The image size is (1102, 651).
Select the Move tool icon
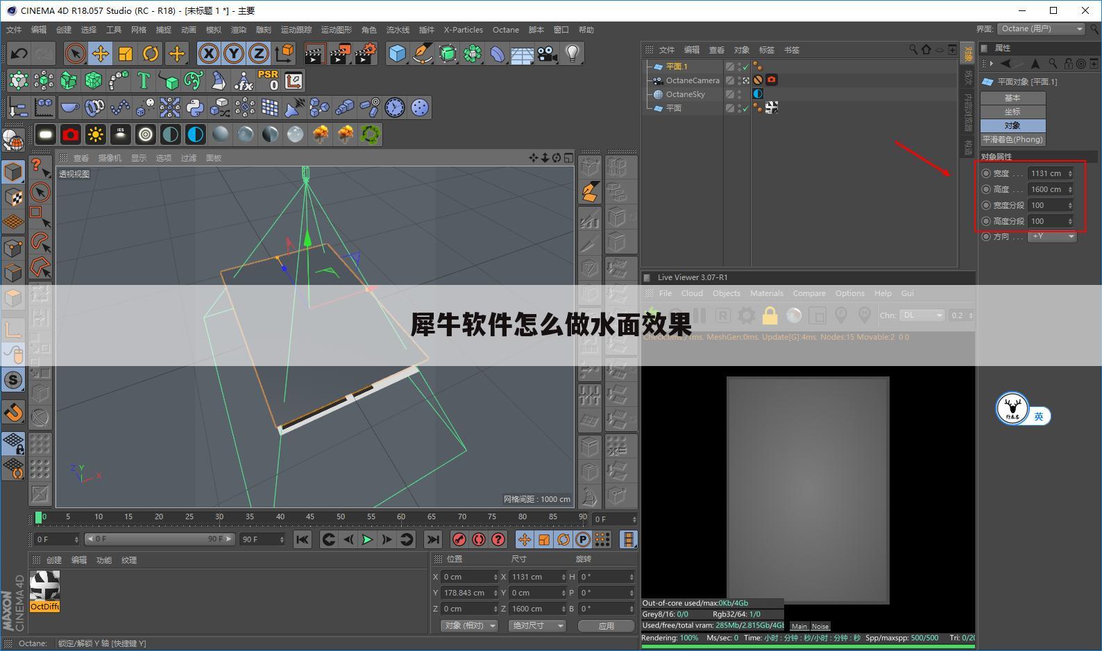pyautogui.click(x=101, y=53)
